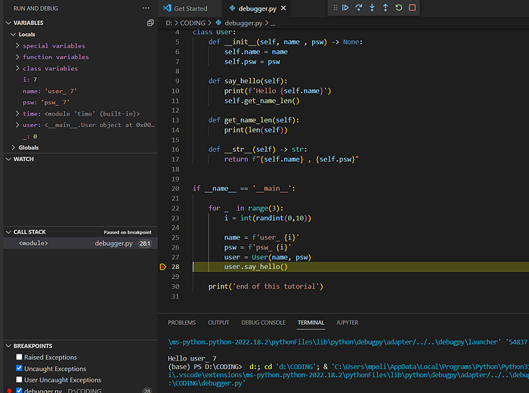Toggle Raised Exceptions checkbox

click(x=19, y=357)
